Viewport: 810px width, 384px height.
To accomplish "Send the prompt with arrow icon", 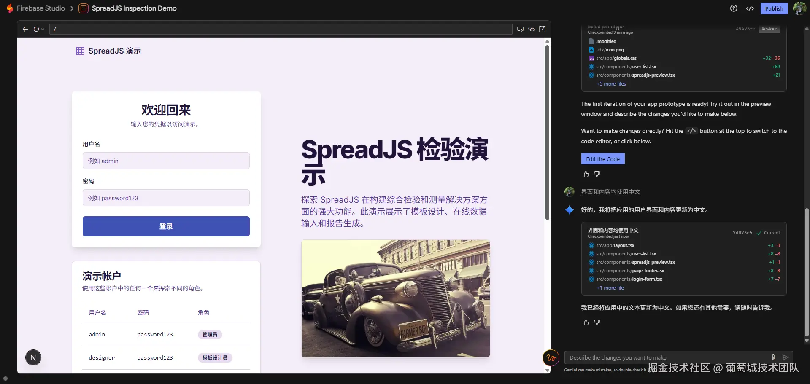I will click(786, 357).
